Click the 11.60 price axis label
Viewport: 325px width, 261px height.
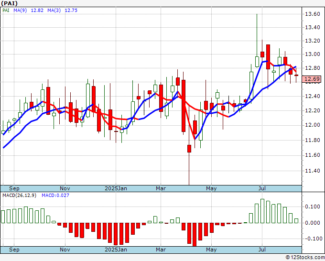313,155
